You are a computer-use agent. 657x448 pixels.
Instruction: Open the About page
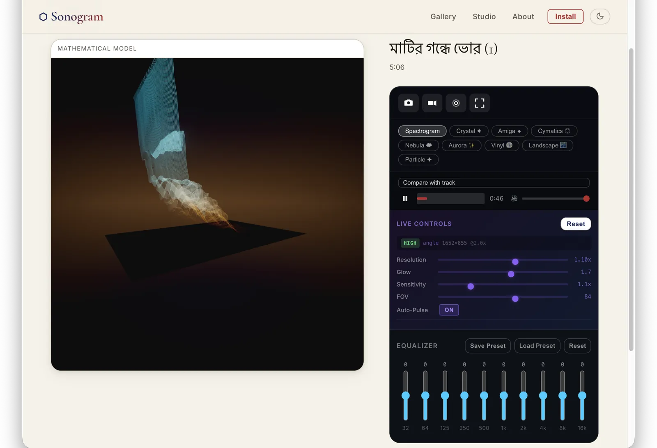[523, 16]
